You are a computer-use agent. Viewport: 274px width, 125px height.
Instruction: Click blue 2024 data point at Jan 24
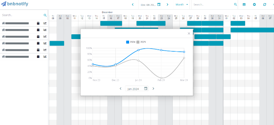138,50
